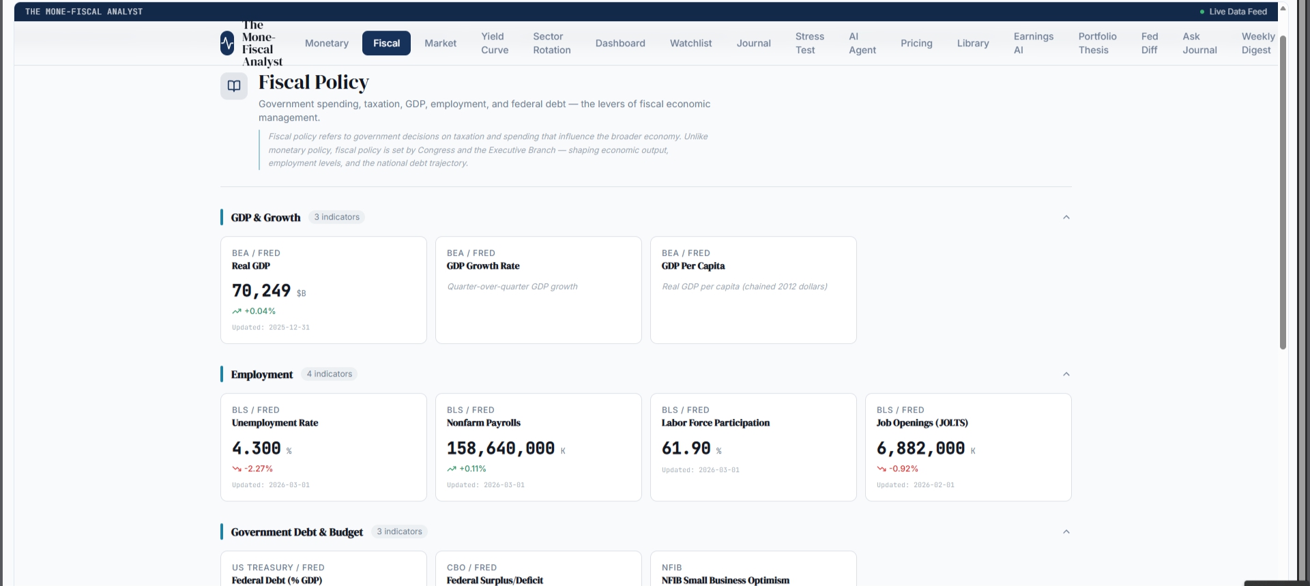Click the green Live Data Feed indicator
1310x586 pixels.
[1202, 12]
